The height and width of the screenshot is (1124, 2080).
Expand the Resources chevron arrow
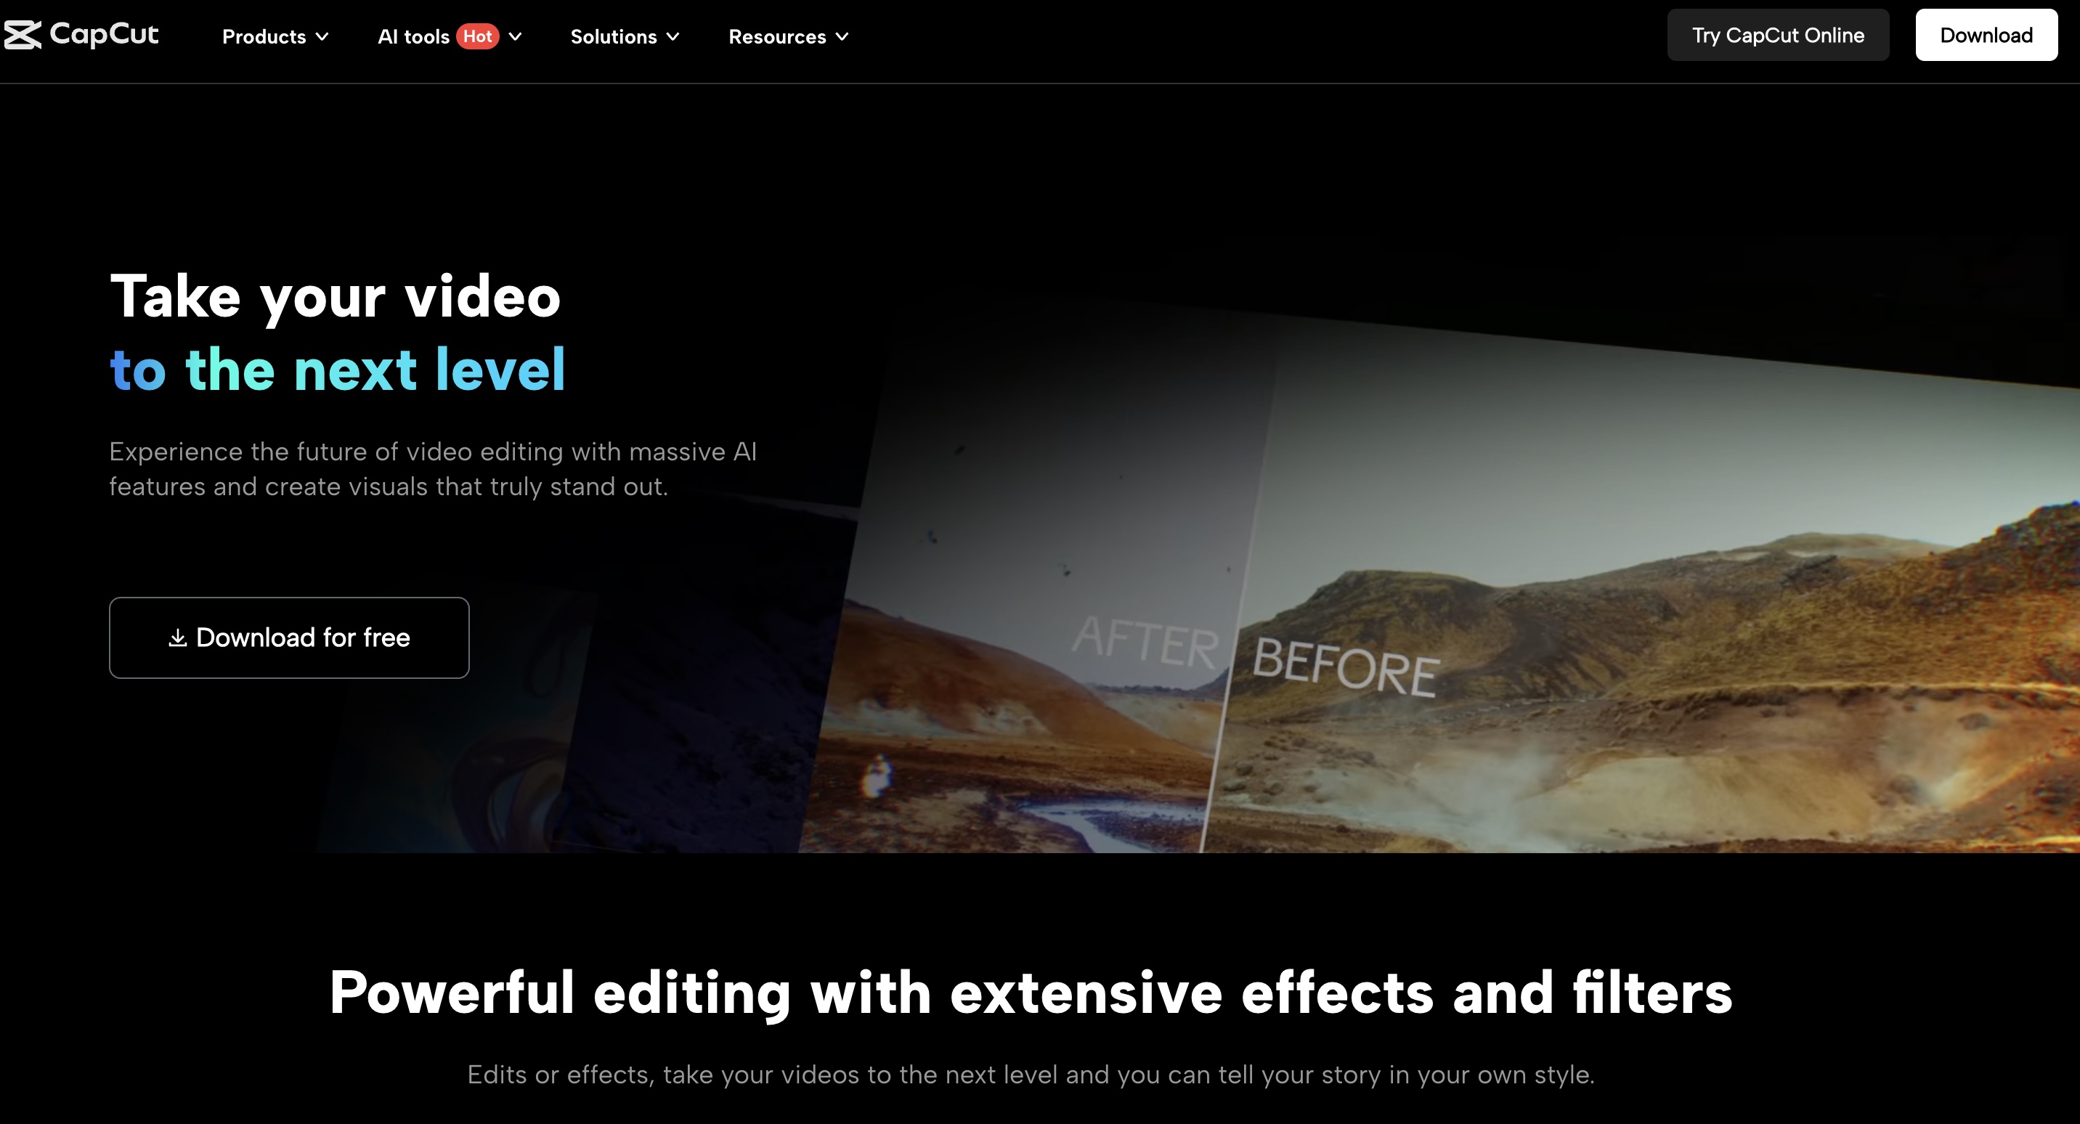[x=842, y=36]
